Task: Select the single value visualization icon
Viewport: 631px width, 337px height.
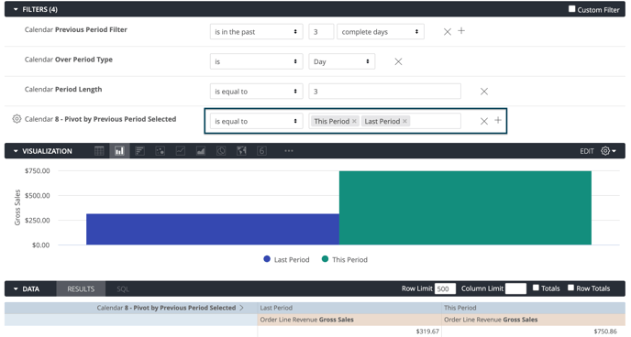Action: (x=261, y=151)
